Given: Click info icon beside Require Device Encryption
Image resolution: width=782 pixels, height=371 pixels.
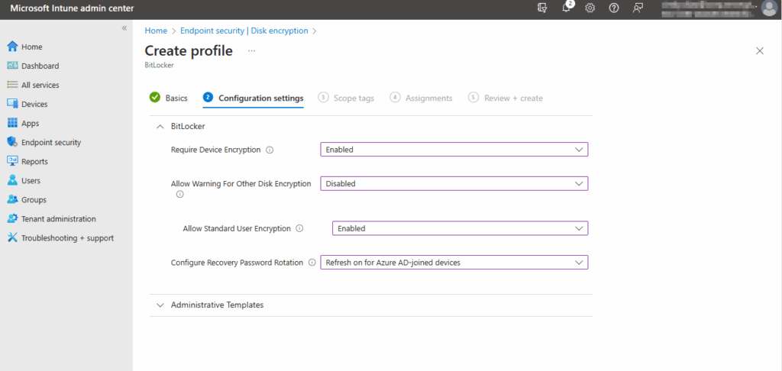Looking at the screenshot, I should coord(270,150).
